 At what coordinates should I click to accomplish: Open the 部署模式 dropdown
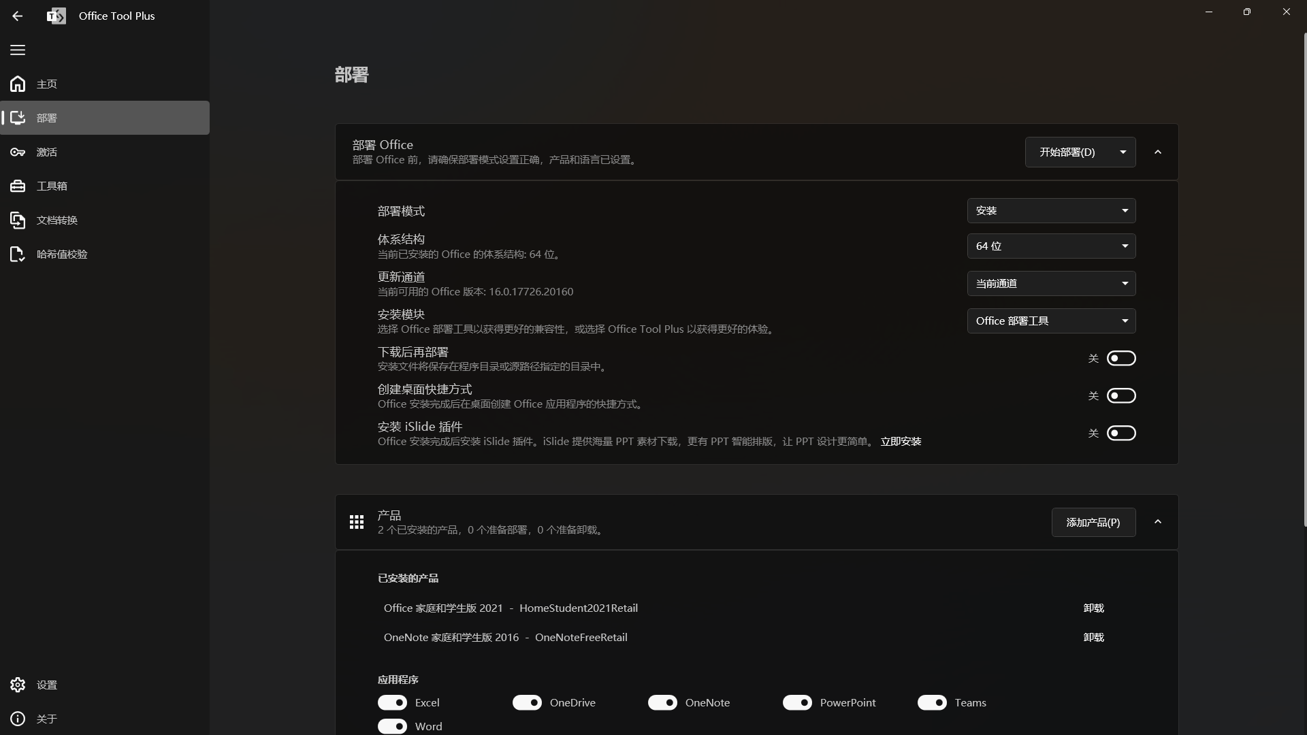(1051, 211)
